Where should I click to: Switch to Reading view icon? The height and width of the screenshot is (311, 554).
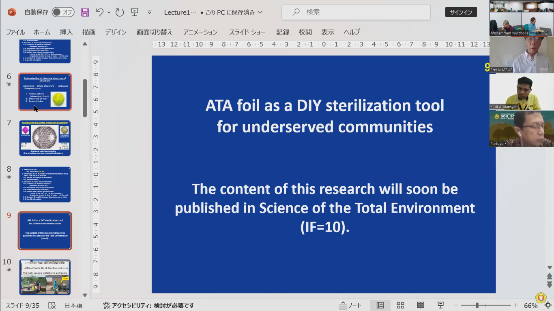tap(421, 305)
